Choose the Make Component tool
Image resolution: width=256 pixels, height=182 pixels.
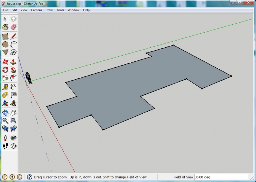pos(13,19)
